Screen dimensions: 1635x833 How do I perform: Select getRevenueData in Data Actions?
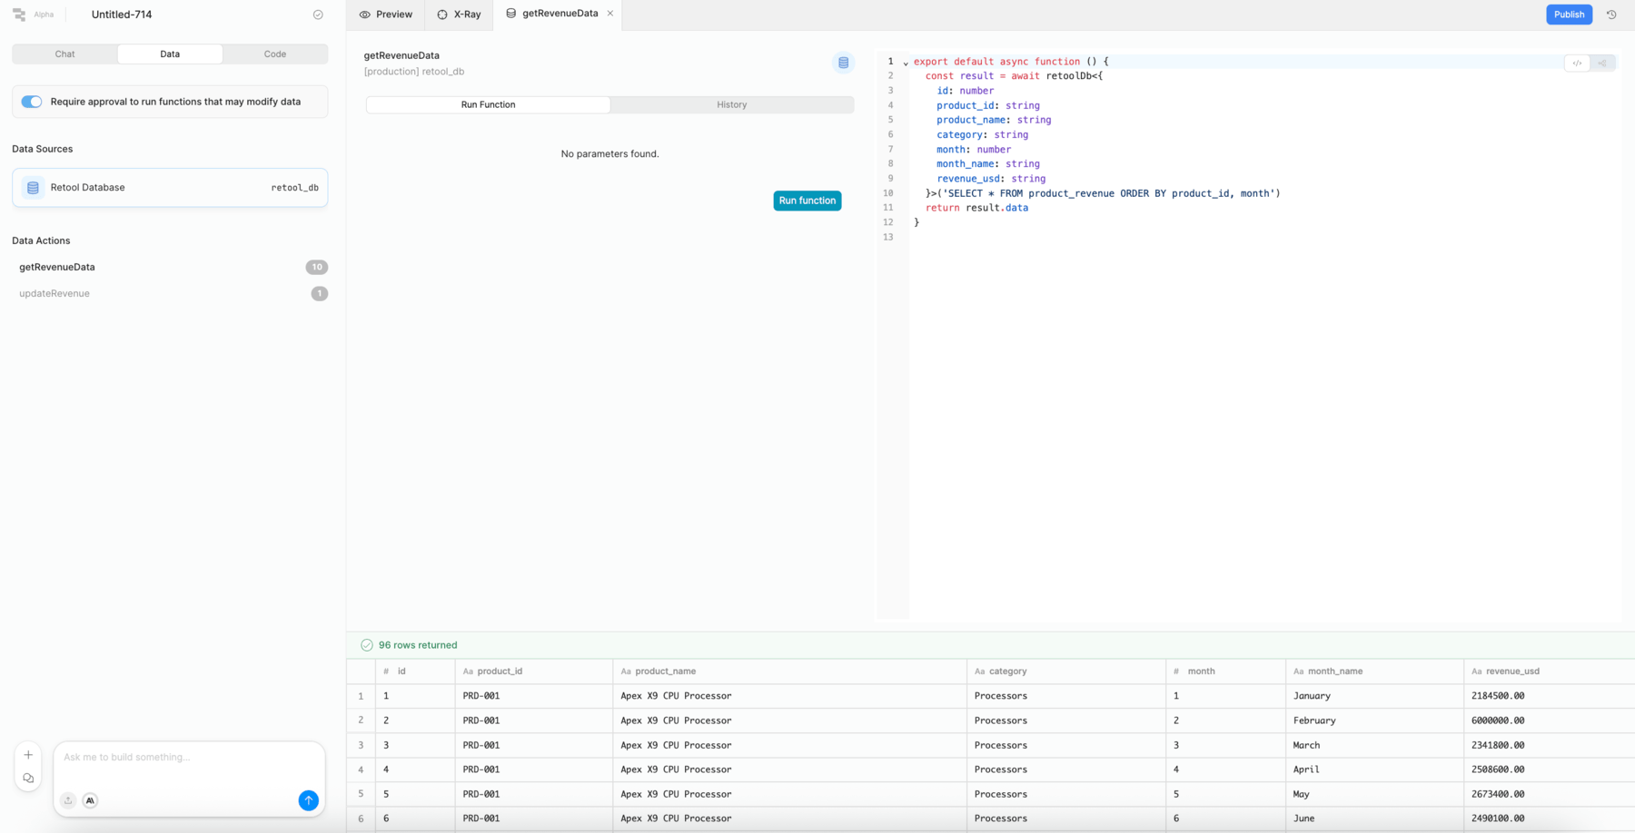pos(57,267)
